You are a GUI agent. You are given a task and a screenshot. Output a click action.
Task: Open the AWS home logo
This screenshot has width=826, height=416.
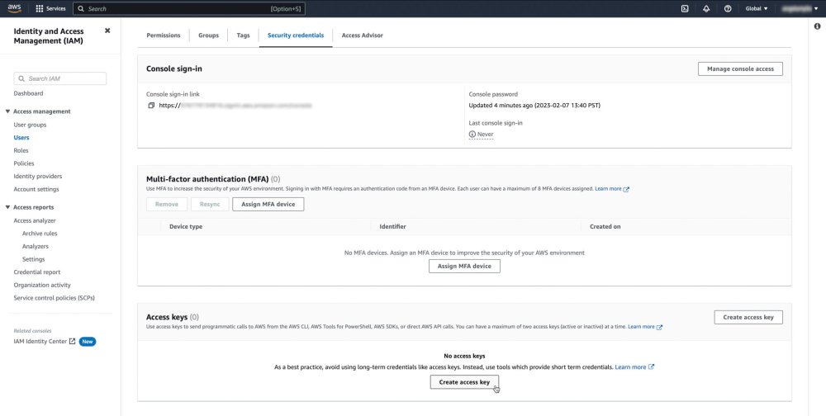tap(16, 8)
